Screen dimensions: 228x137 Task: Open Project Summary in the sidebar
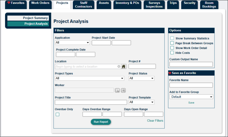click(x=28, y=18)
